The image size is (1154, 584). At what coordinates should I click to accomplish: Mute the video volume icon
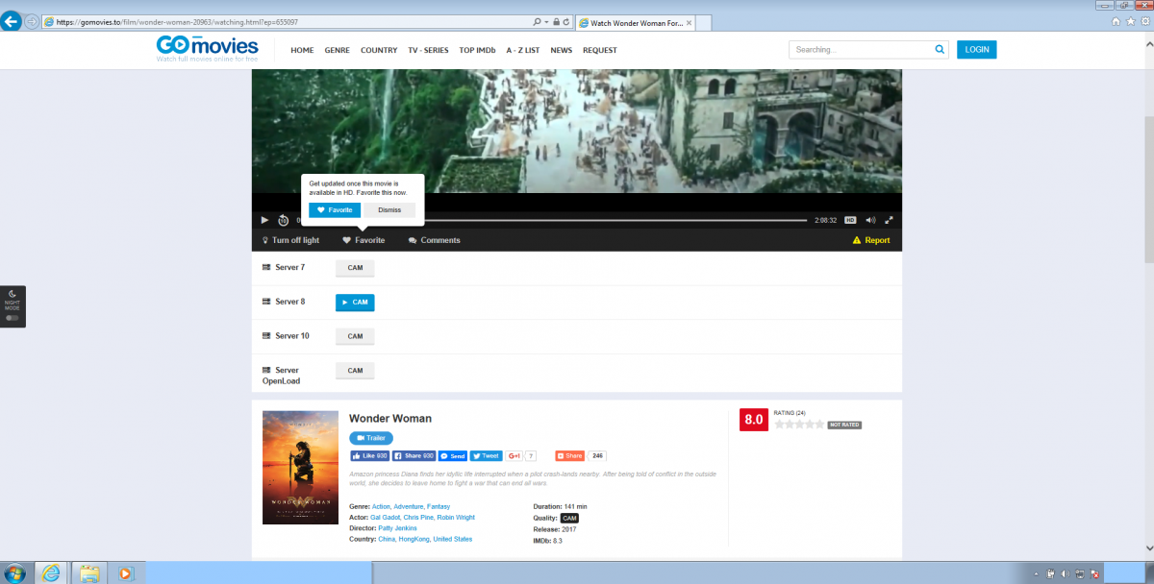pos(870,220)
